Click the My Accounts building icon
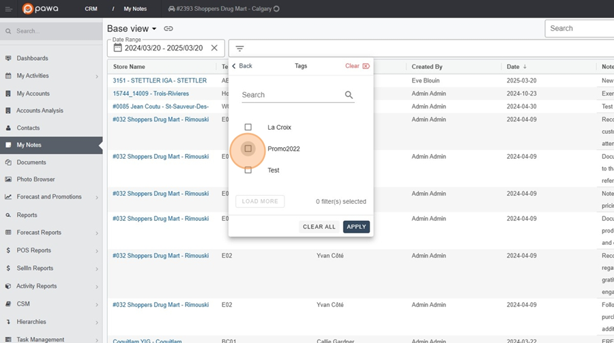The image size is (614, 343). [8, 93]
